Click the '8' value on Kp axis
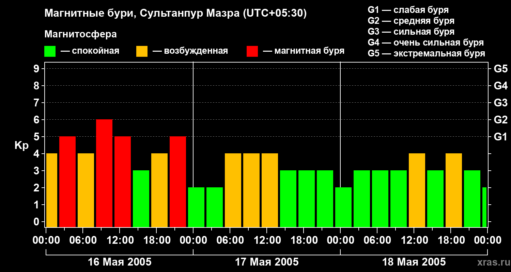Viewport: 511px width, 272px height. 37,86
